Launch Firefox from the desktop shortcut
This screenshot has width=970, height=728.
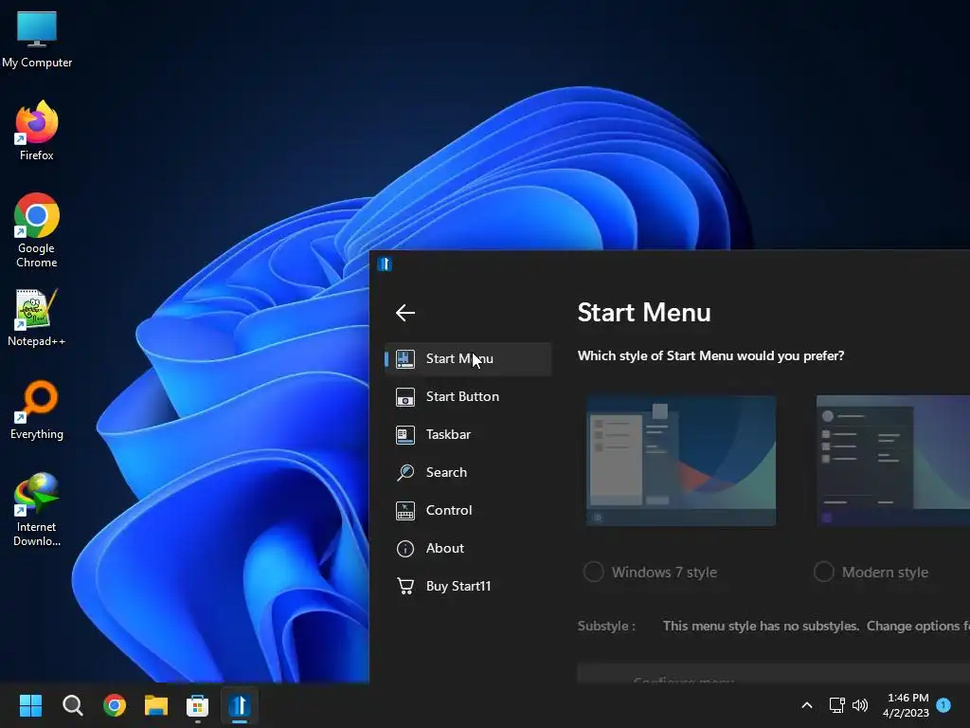point(37,131)
